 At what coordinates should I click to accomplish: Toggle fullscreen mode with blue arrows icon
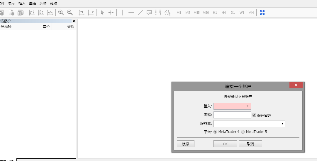(x=262, y=13)
